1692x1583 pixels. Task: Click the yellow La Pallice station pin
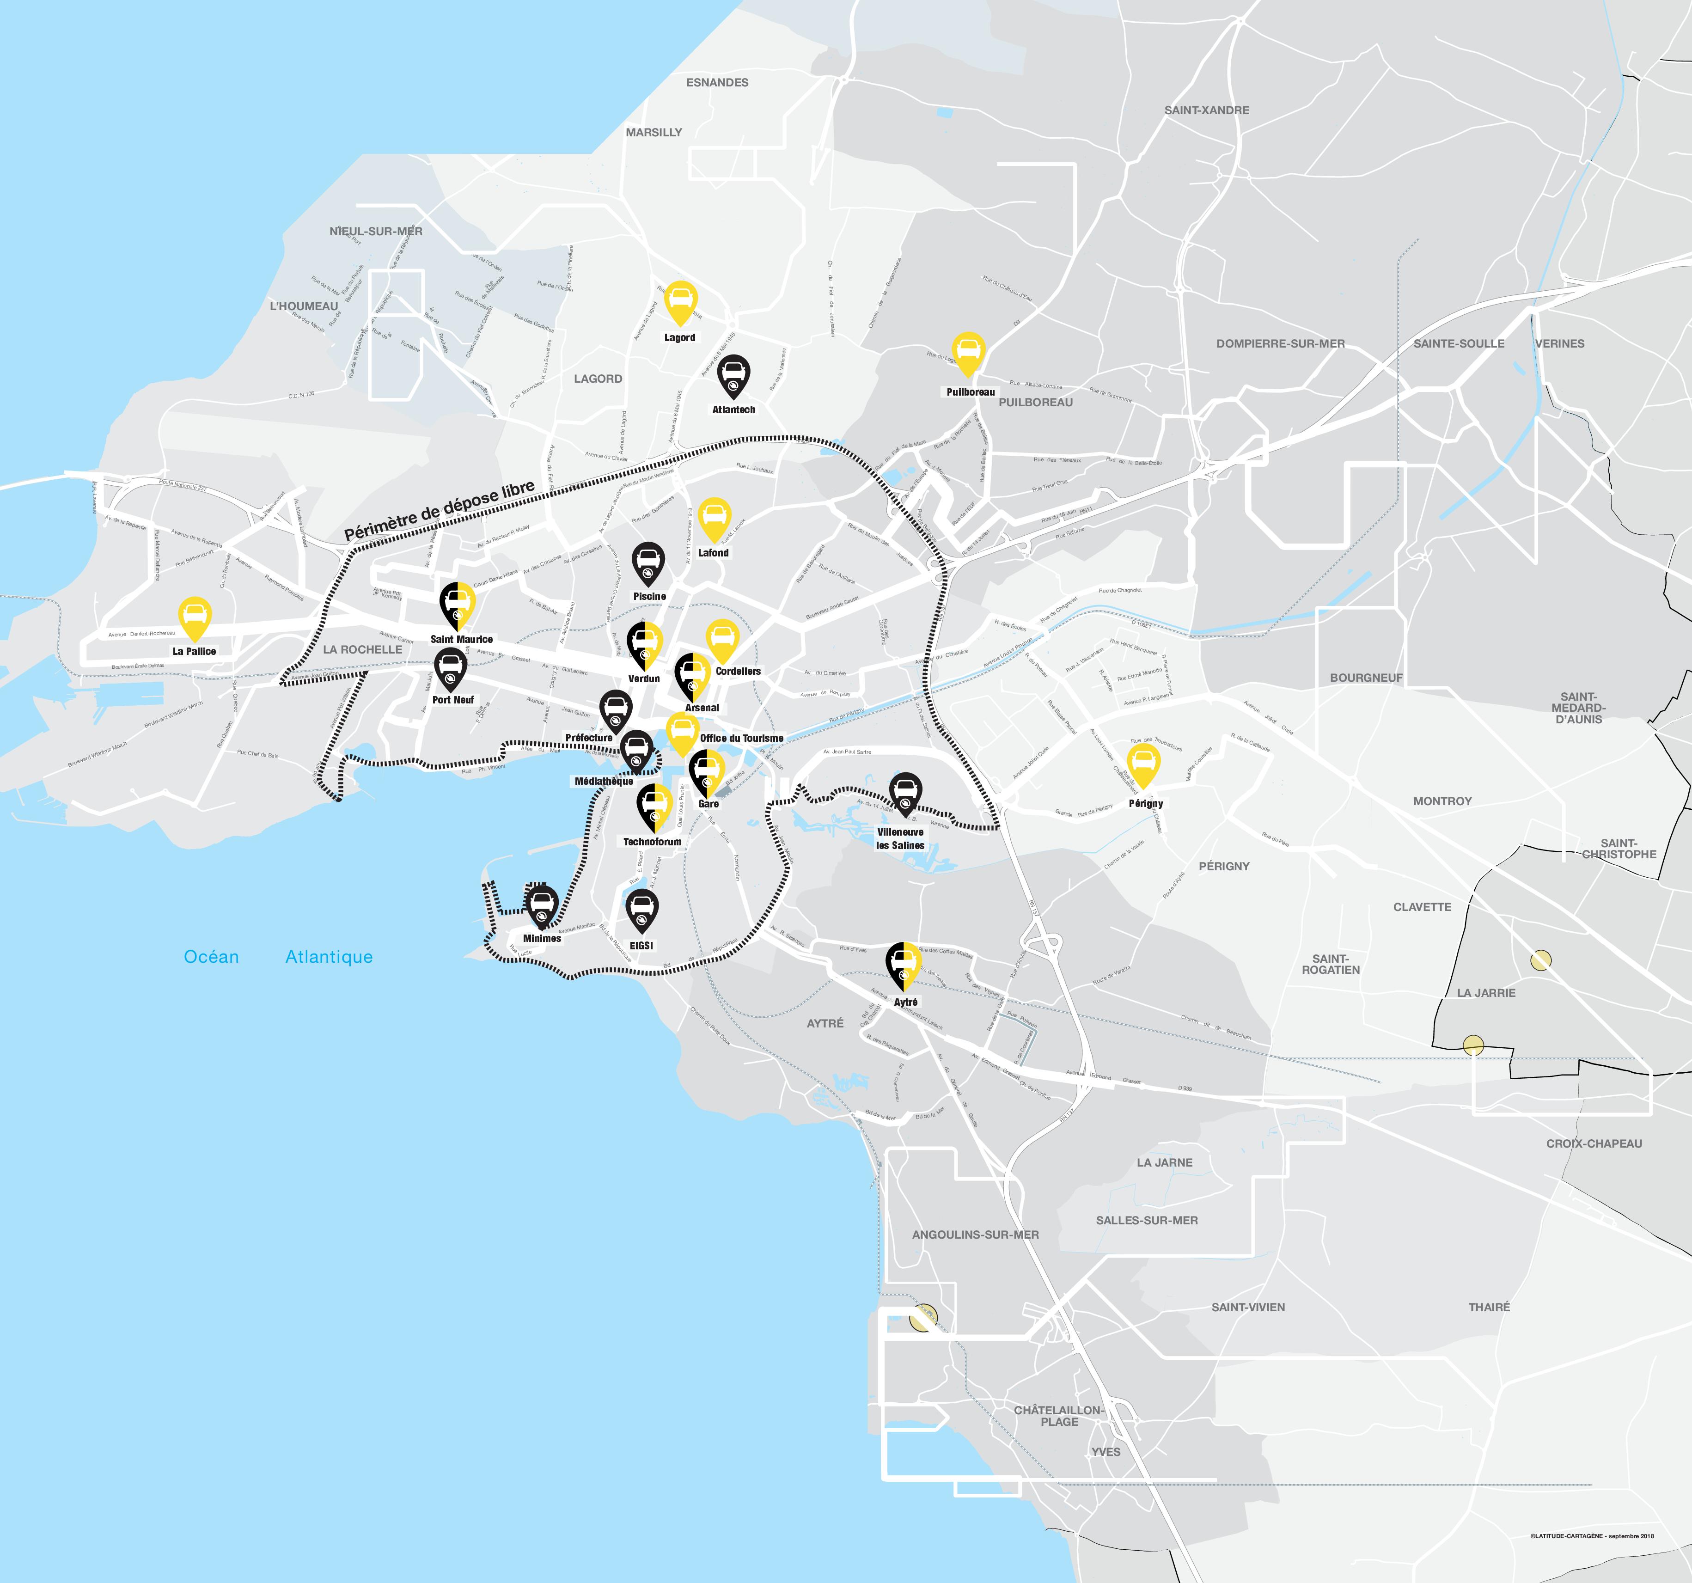click(x=195, y=620)
